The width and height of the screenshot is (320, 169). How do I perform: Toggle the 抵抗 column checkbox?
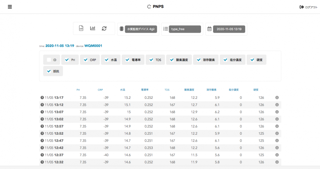[x=49, y=71]
